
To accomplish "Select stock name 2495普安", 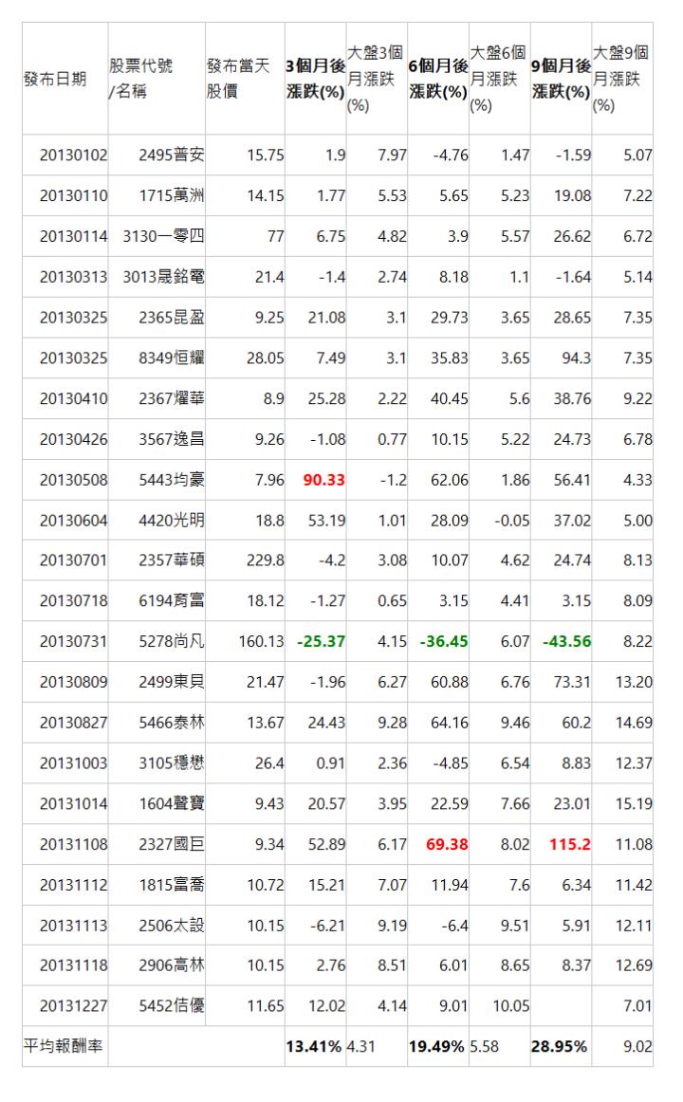I will click(x=172, y=156).
